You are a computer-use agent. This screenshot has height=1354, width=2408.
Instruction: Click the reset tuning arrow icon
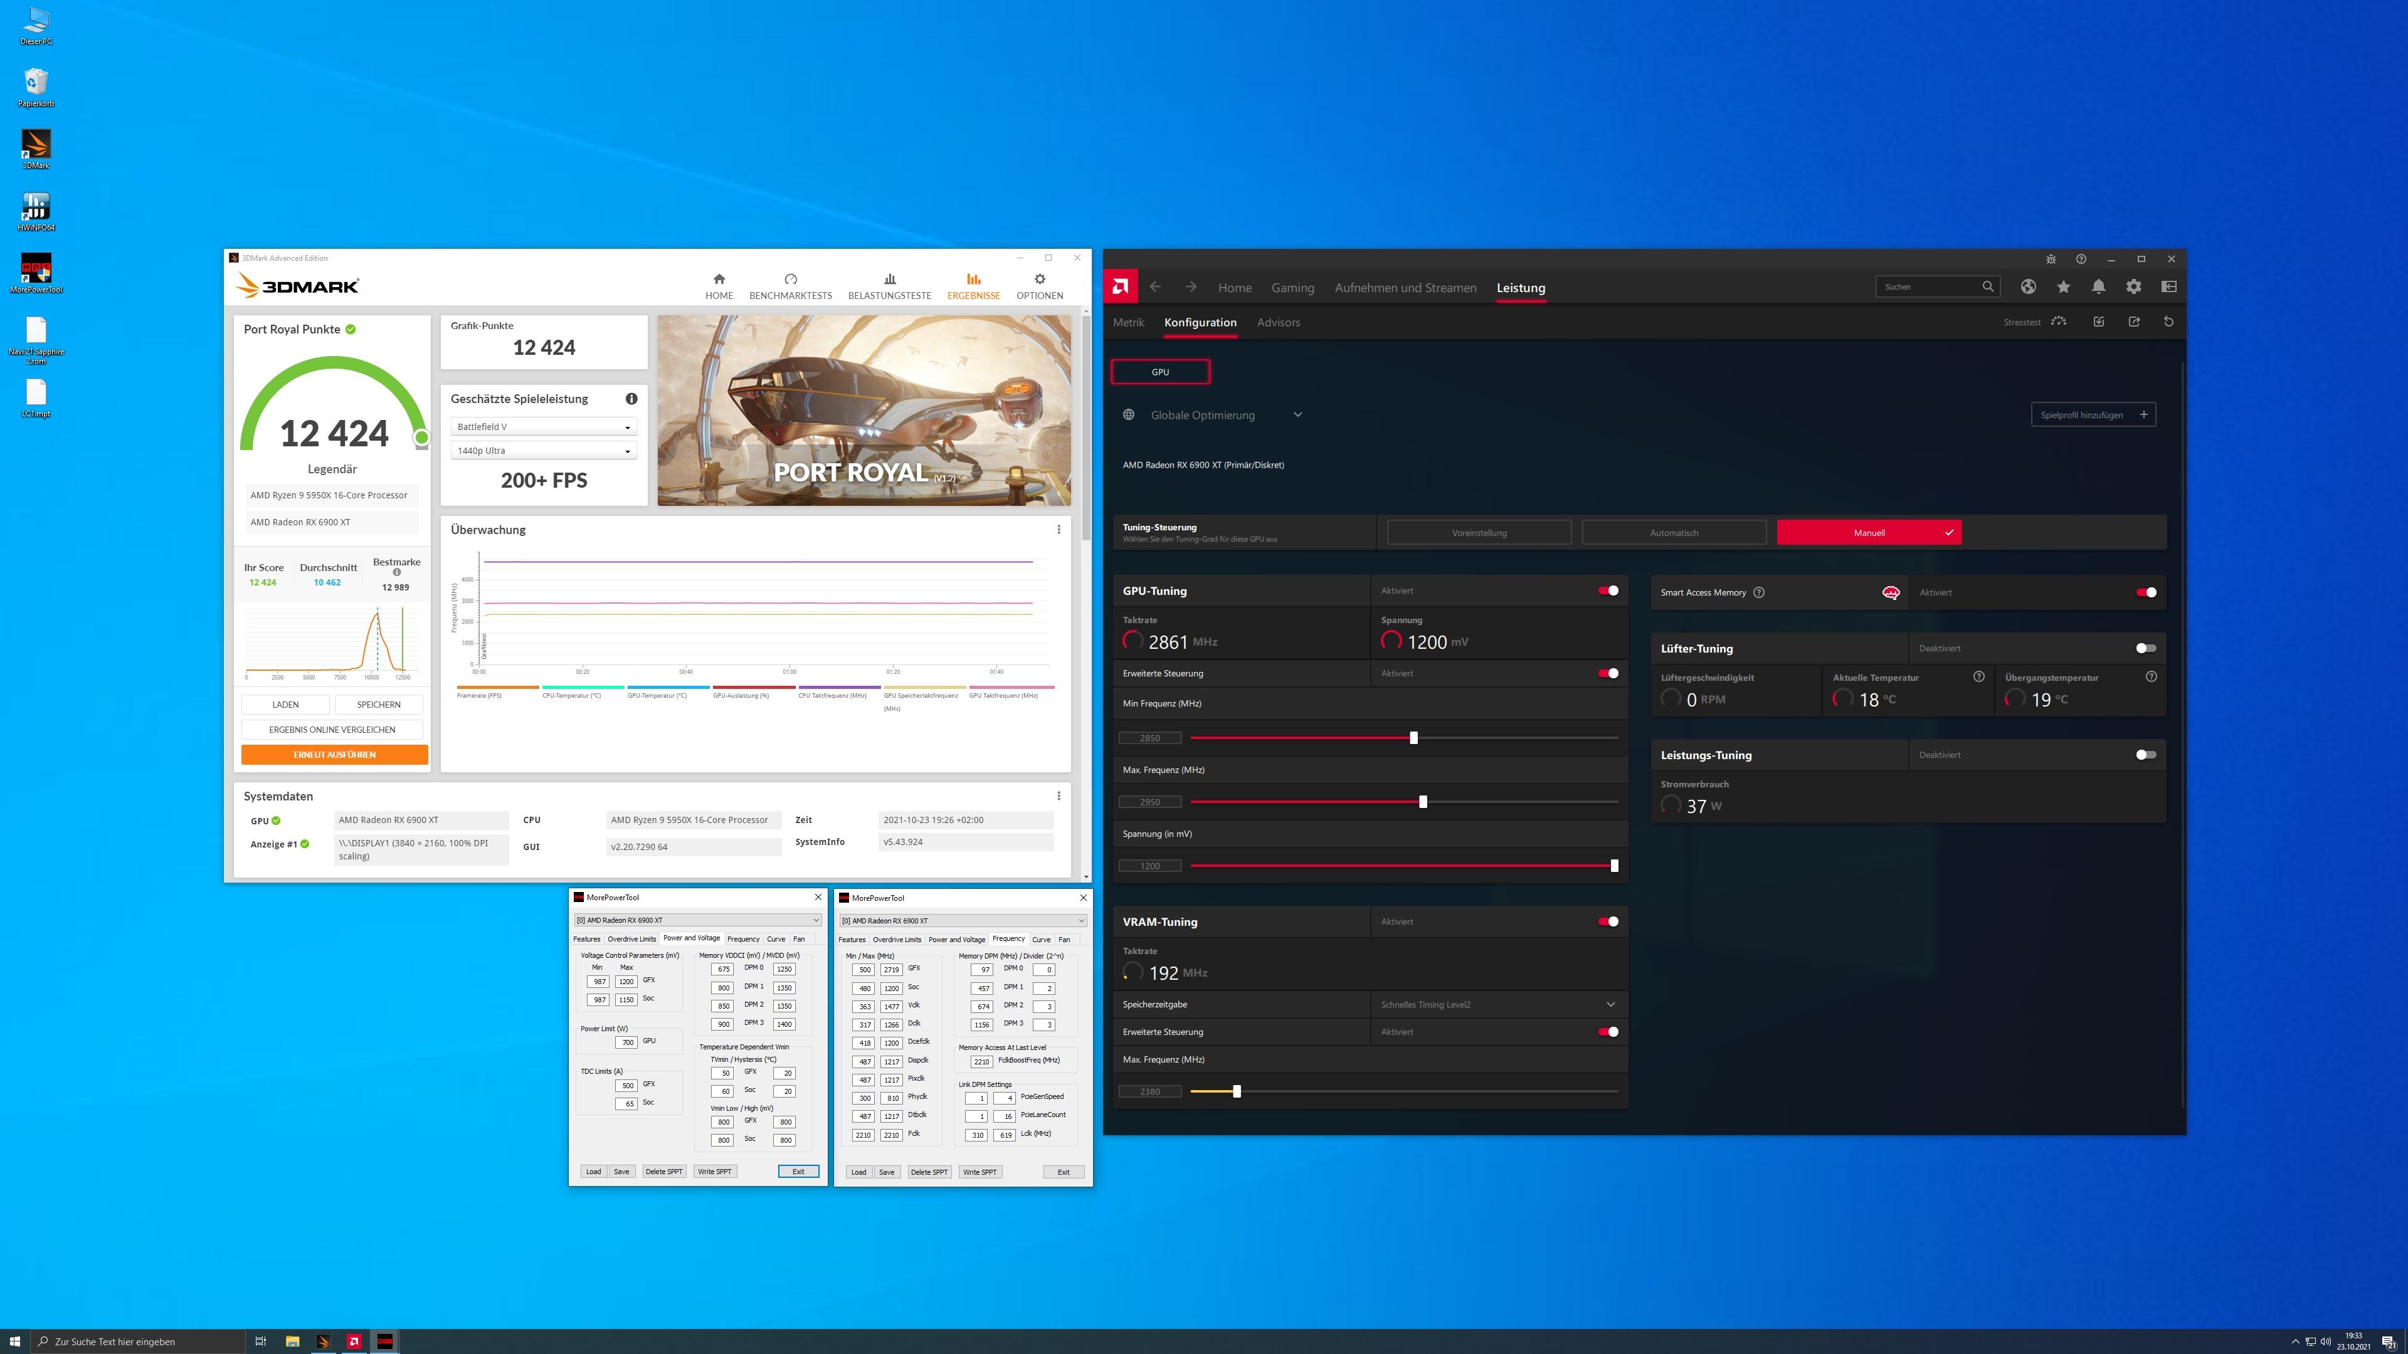[x=2168, y=322]
